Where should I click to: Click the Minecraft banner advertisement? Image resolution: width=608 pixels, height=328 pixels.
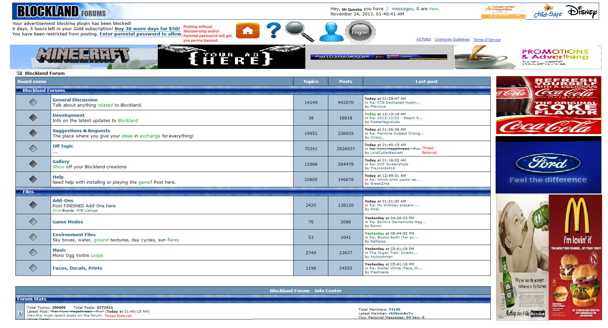click(x=83, y=57)
